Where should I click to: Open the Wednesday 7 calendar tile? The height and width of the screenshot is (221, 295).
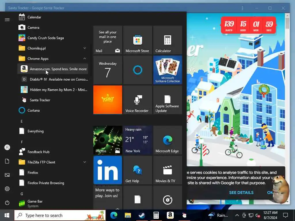point(108,70)
